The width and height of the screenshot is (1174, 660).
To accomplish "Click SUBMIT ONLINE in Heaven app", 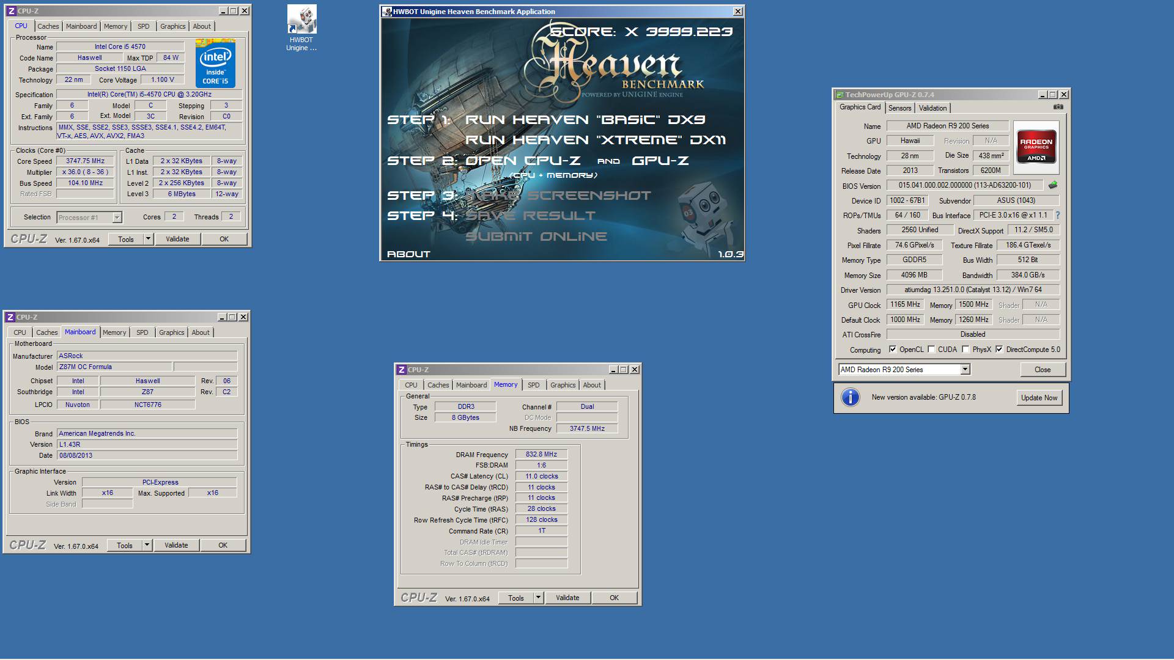I will click(x=536, y=237).
